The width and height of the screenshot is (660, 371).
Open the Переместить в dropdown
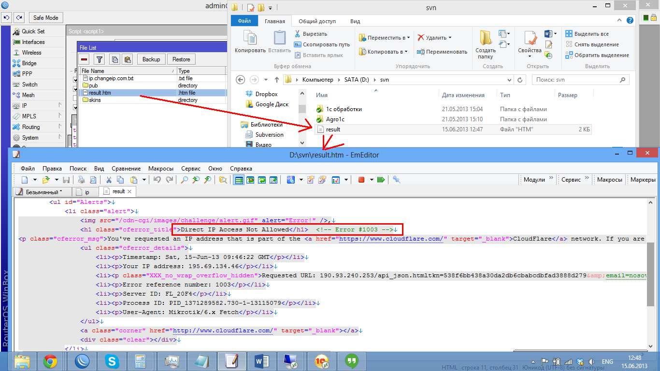coord(386,38)
